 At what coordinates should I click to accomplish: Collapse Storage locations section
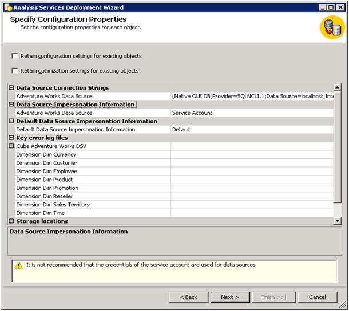pyautogui.click(x=11, y=221)
